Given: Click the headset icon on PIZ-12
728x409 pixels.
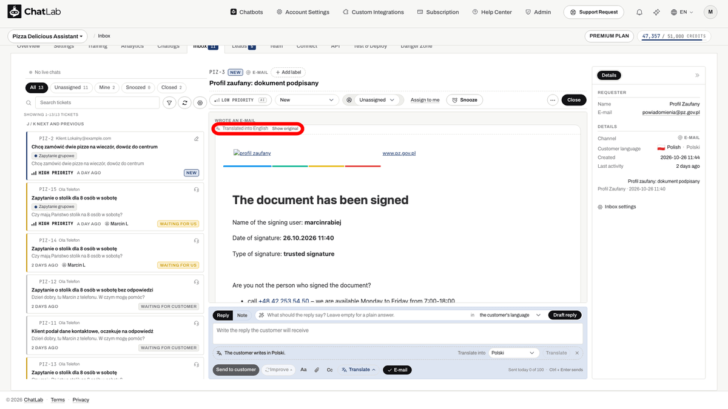Looking at the screenshot, I should pyautogui.click(x=196, y=282).
